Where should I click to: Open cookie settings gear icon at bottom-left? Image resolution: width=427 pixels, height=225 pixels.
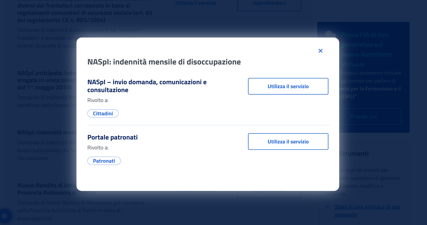(5, 215)
